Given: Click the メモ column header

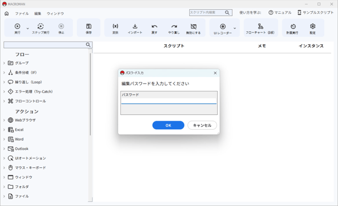Looking at the screenshot, I should [x=262, y=46].
